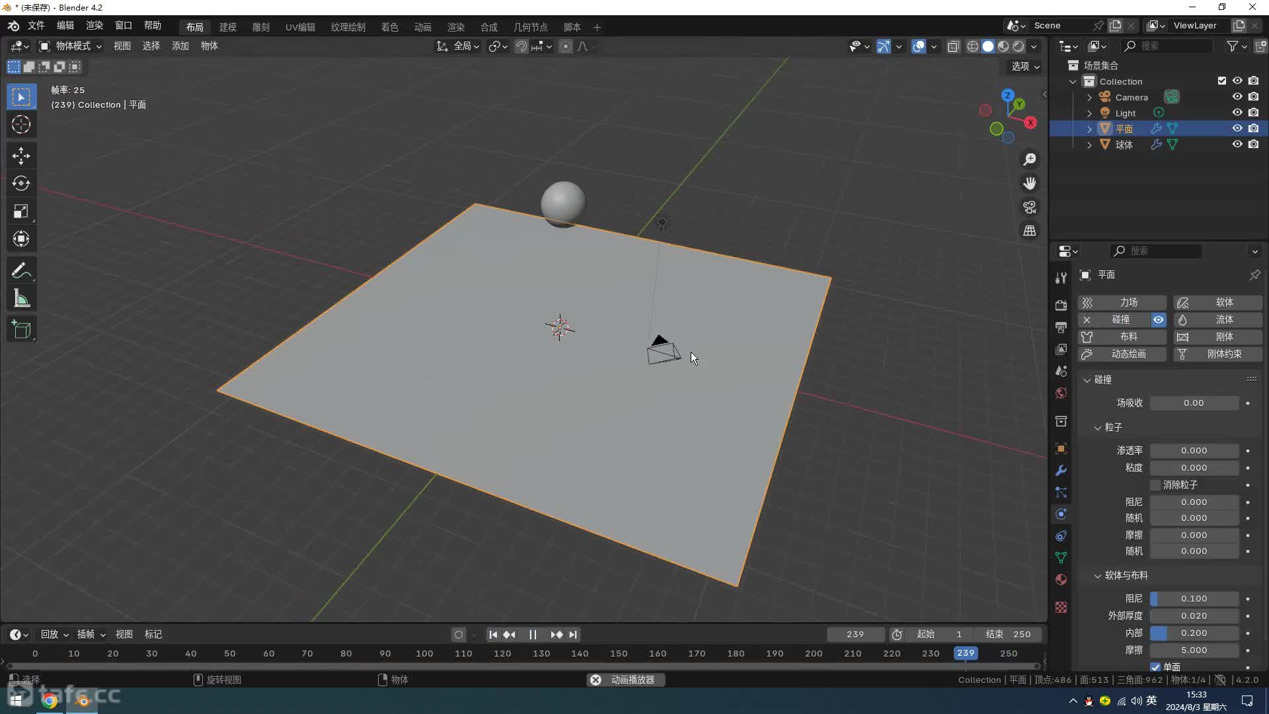Viewport: 1269px width, 714px height.
Task: Click the 动态绘画 physics button
Action: click(1122, 354)
